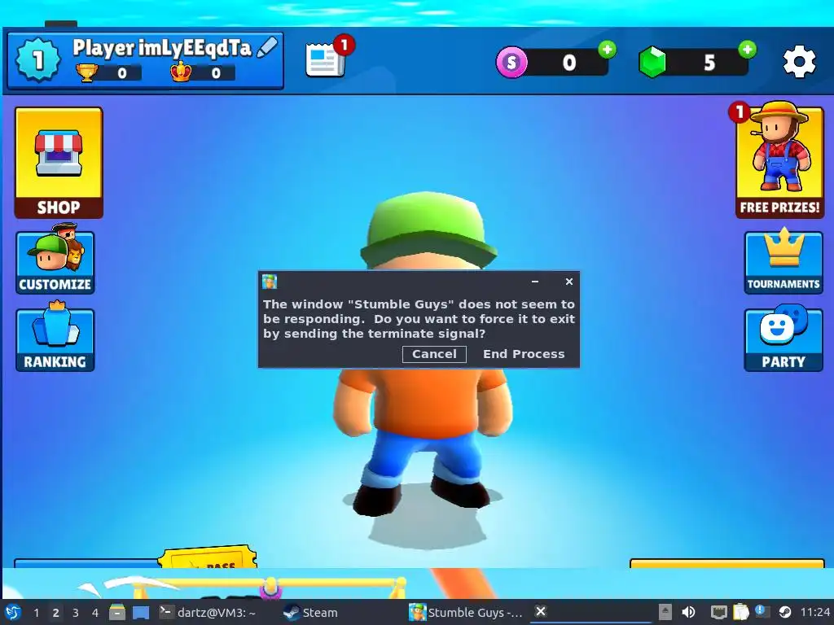The image size is (834, 625).
Task: Open the file manager in the taskbar
Action: click(117, 612)
